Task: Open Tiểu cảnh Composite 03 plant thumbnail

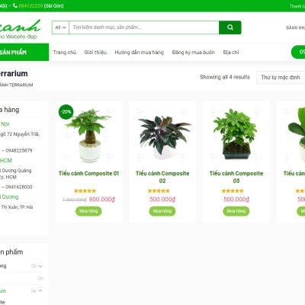Action: point(236,134)
